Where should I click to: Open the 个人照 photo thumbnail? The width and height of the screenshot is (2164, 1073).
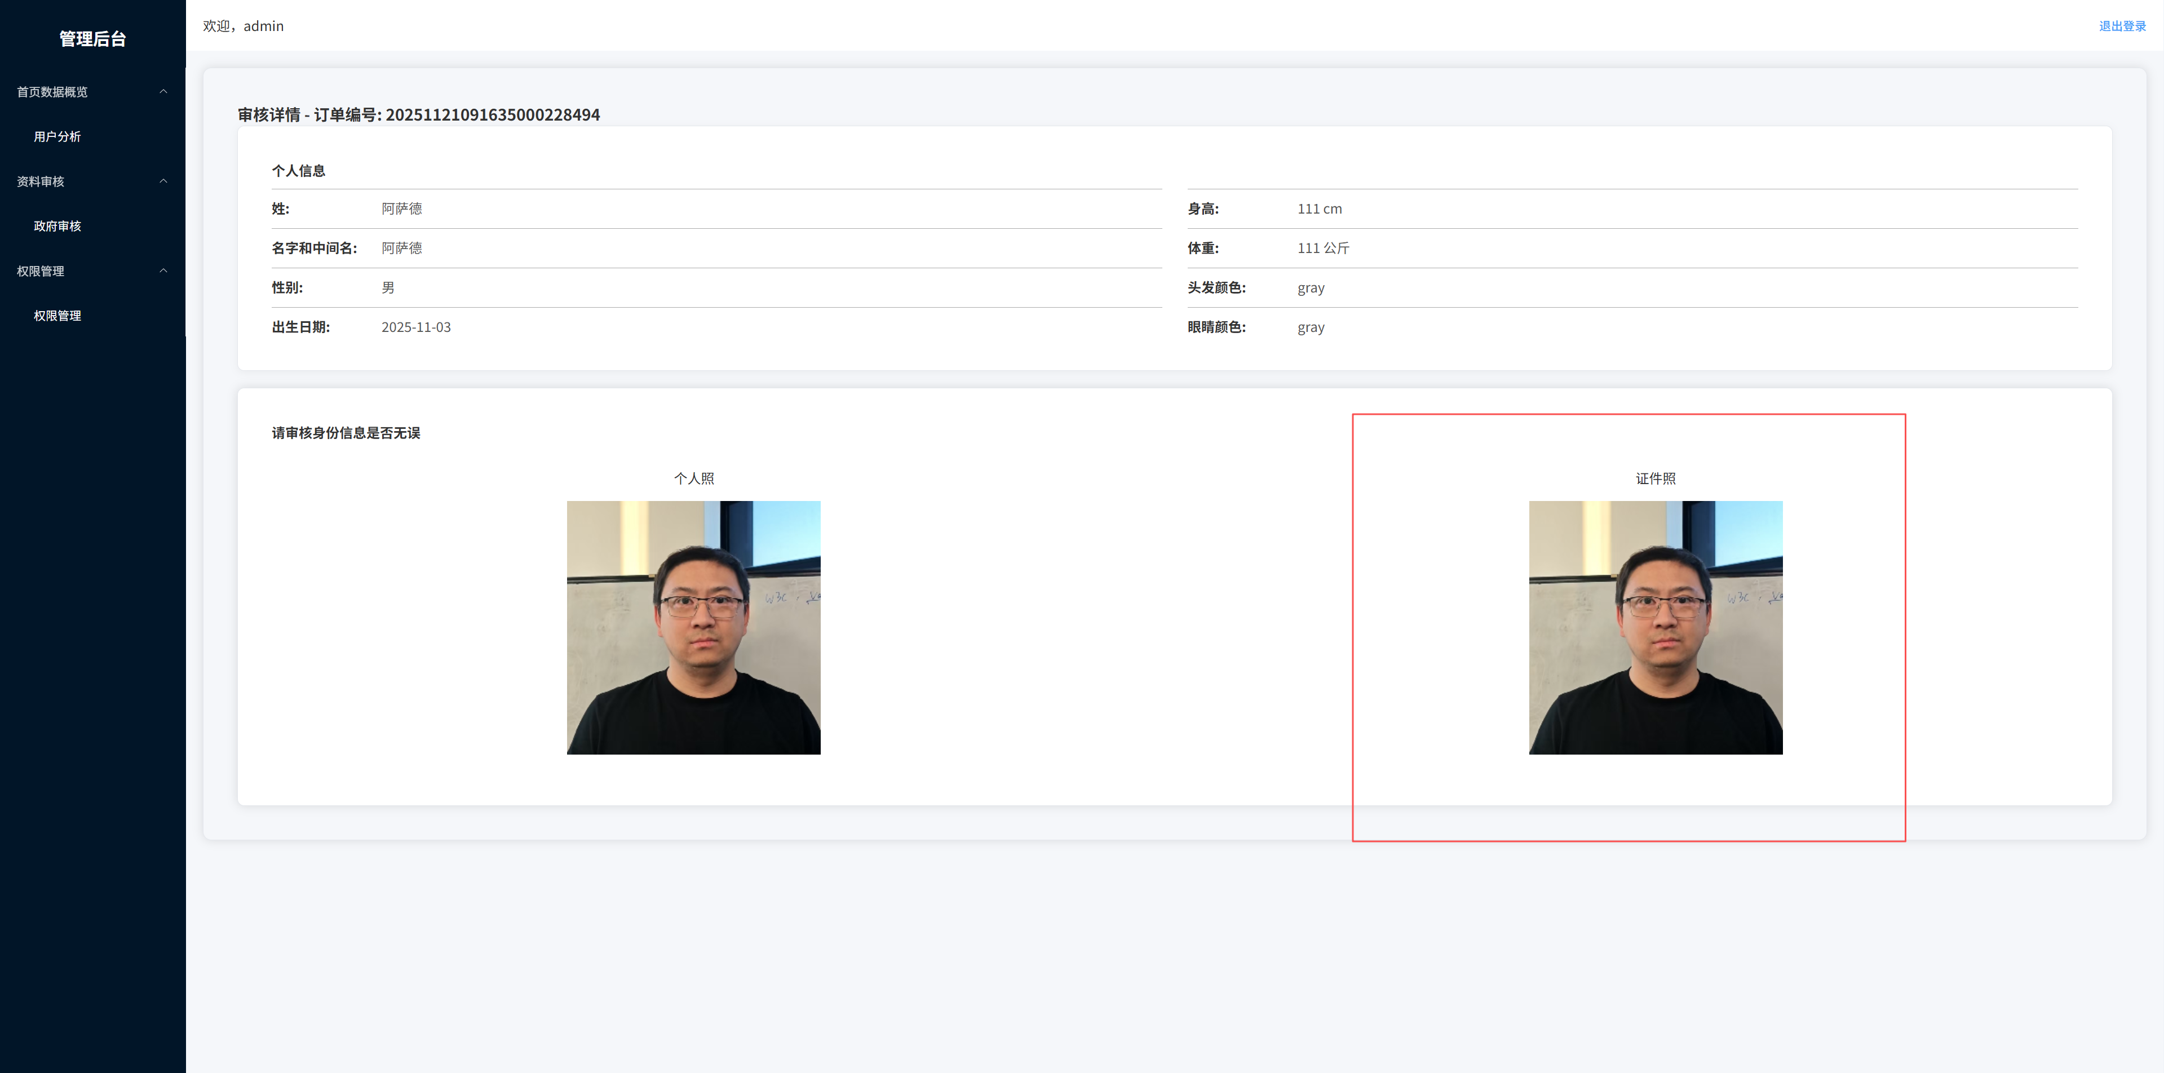pos(693,627)
